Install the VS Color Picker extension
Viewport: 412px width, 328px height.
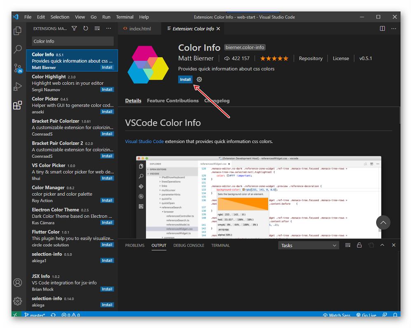(107, 178)
